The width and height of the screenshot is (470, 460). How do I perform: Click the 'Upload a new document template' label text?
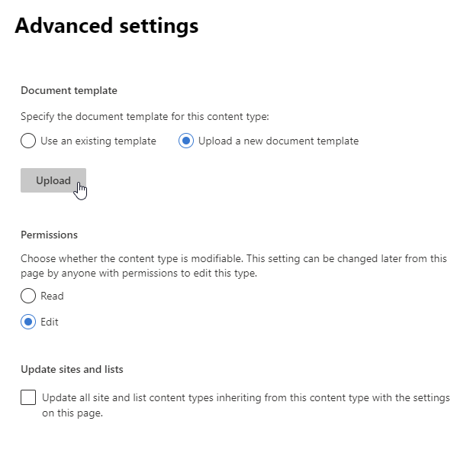278,141
